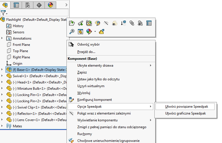The image size is (222, 143).
Task: Select Origin in the feature tree
Action: (x=18, y=64)
